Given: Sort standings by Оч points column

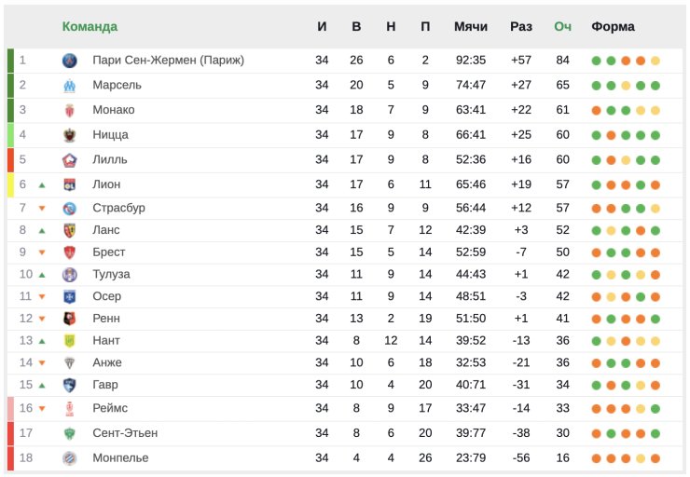Looking at the screenshot, I should tap(562, 26).
